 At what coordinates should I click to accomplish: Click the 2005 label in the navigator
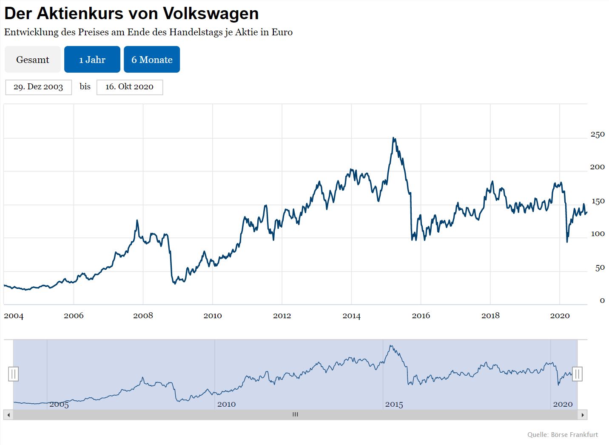(59, 404)
